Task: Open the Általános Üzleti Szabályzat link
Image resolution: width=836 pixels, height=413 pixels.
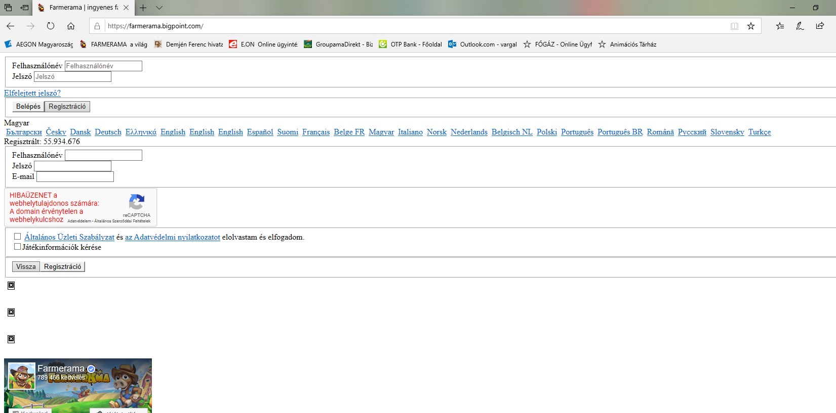Action: click(69, 237)
